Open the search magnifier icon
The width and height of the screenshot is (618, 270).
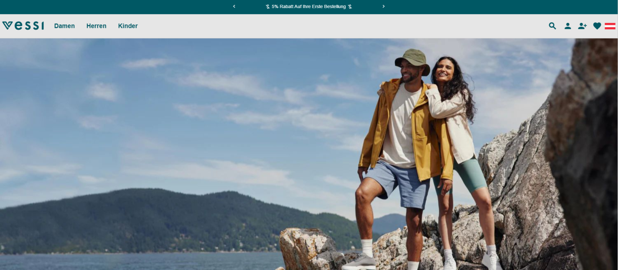[x=552, y=26]
